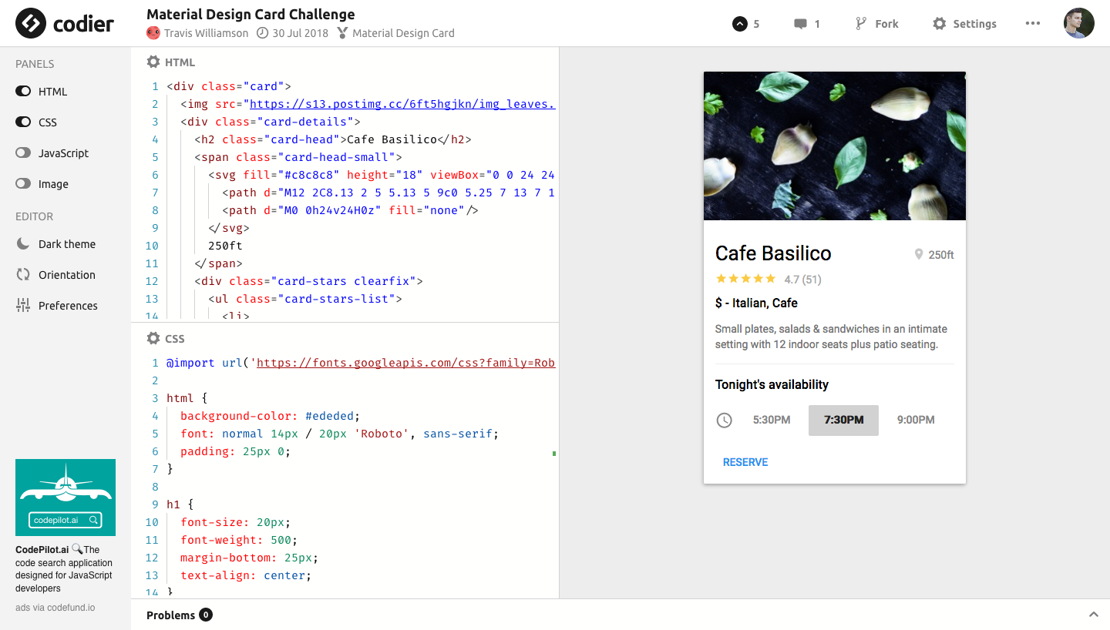Click the Orientation rotate icon
The height and width of the screenshot is (630, 1110).
tap(23, 275)
